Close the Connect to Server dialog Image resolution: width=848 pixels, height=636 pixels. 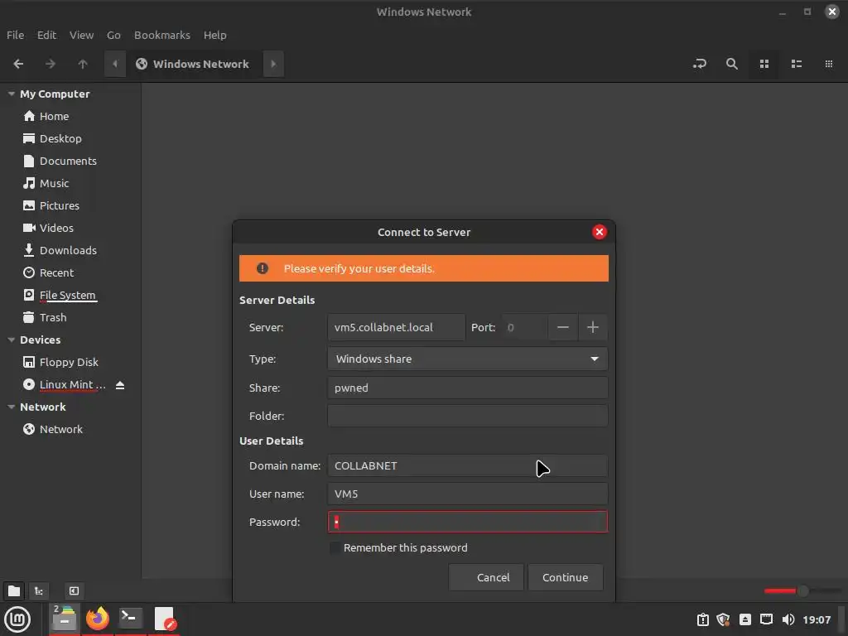pos(600,232)
